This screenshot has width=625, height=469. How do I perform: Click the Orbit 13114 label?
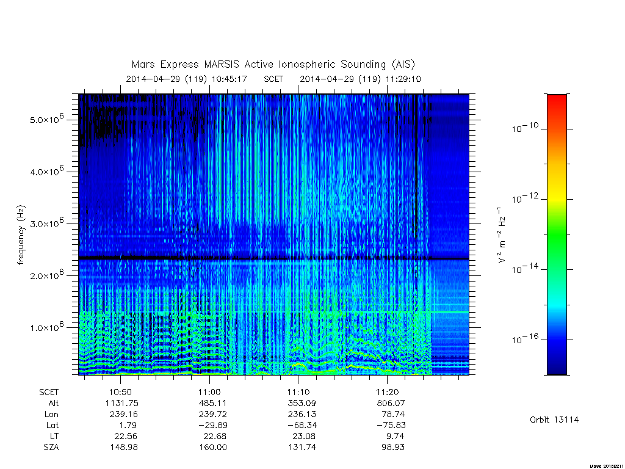(554, 420)
